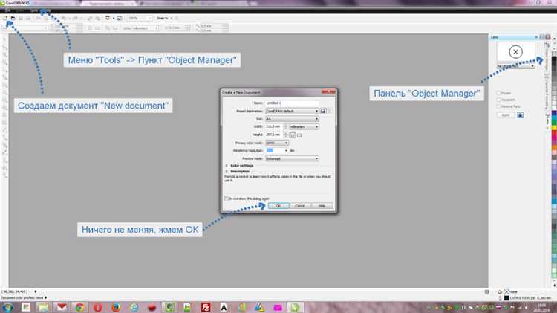Open Gmail from the taskbar
557x313 pixels.
[x=62, y=307]
